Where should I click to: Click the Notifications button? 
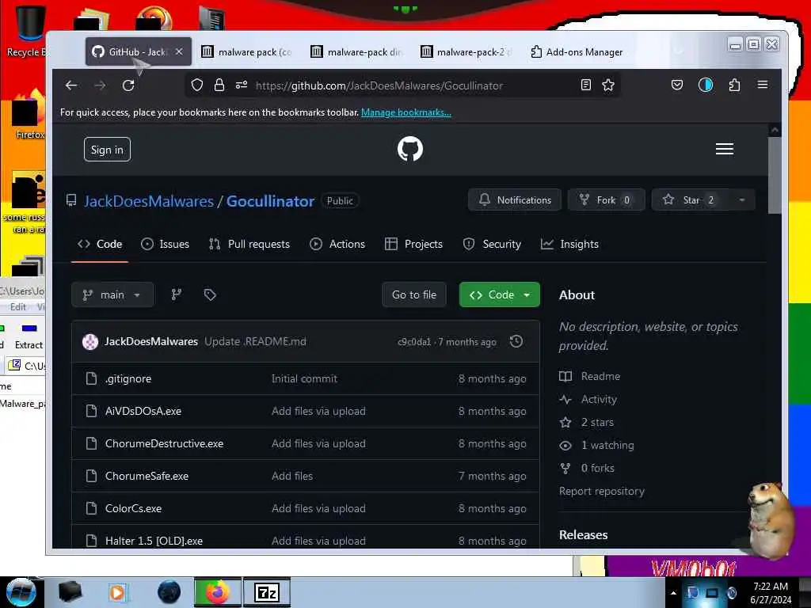tap(515, 200)
